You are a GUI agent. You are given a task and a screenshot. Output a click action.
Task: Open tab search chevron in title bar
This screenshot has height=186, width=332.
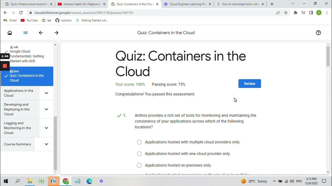click(x=293, y=4)
